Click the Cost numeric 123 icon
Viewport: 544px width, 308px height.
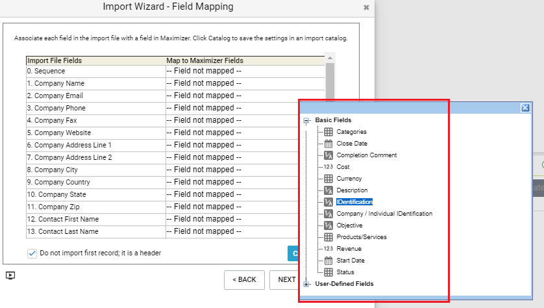[x=328, y=167]
